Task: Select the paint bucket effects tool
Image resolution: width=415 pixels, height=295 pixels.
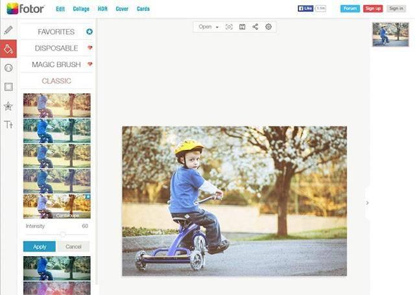Action: click(8, 49)
